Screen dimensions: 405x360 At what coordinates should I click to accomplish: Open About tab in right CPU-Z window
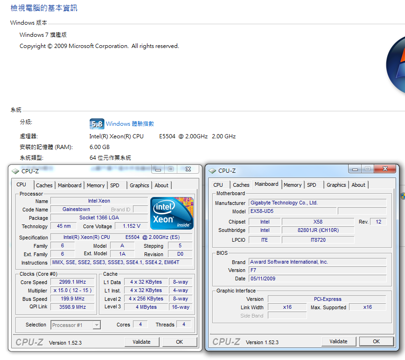click(x=358, y=185)
